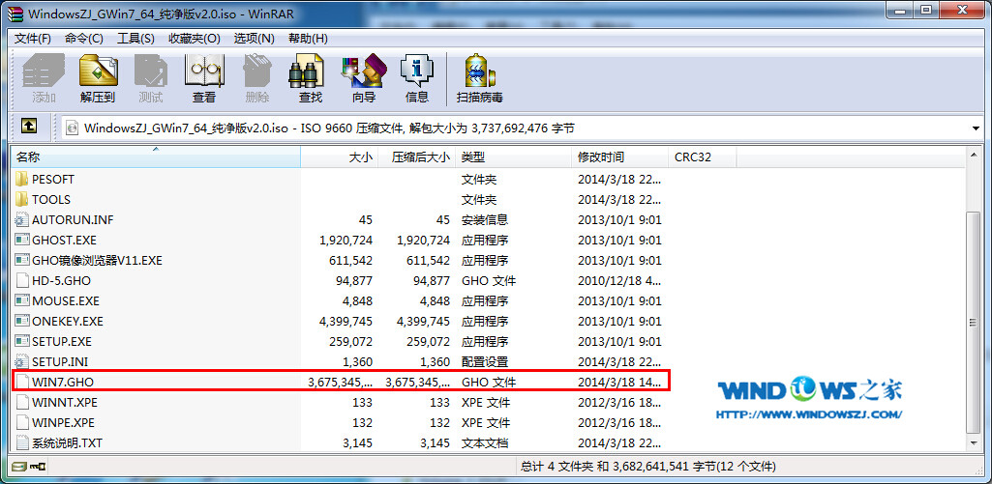Image resolution: width=992 pixels, height=484 pixels.
Task: Sort by the Modified time (修改时间) column
Action: tap(619, 157)
